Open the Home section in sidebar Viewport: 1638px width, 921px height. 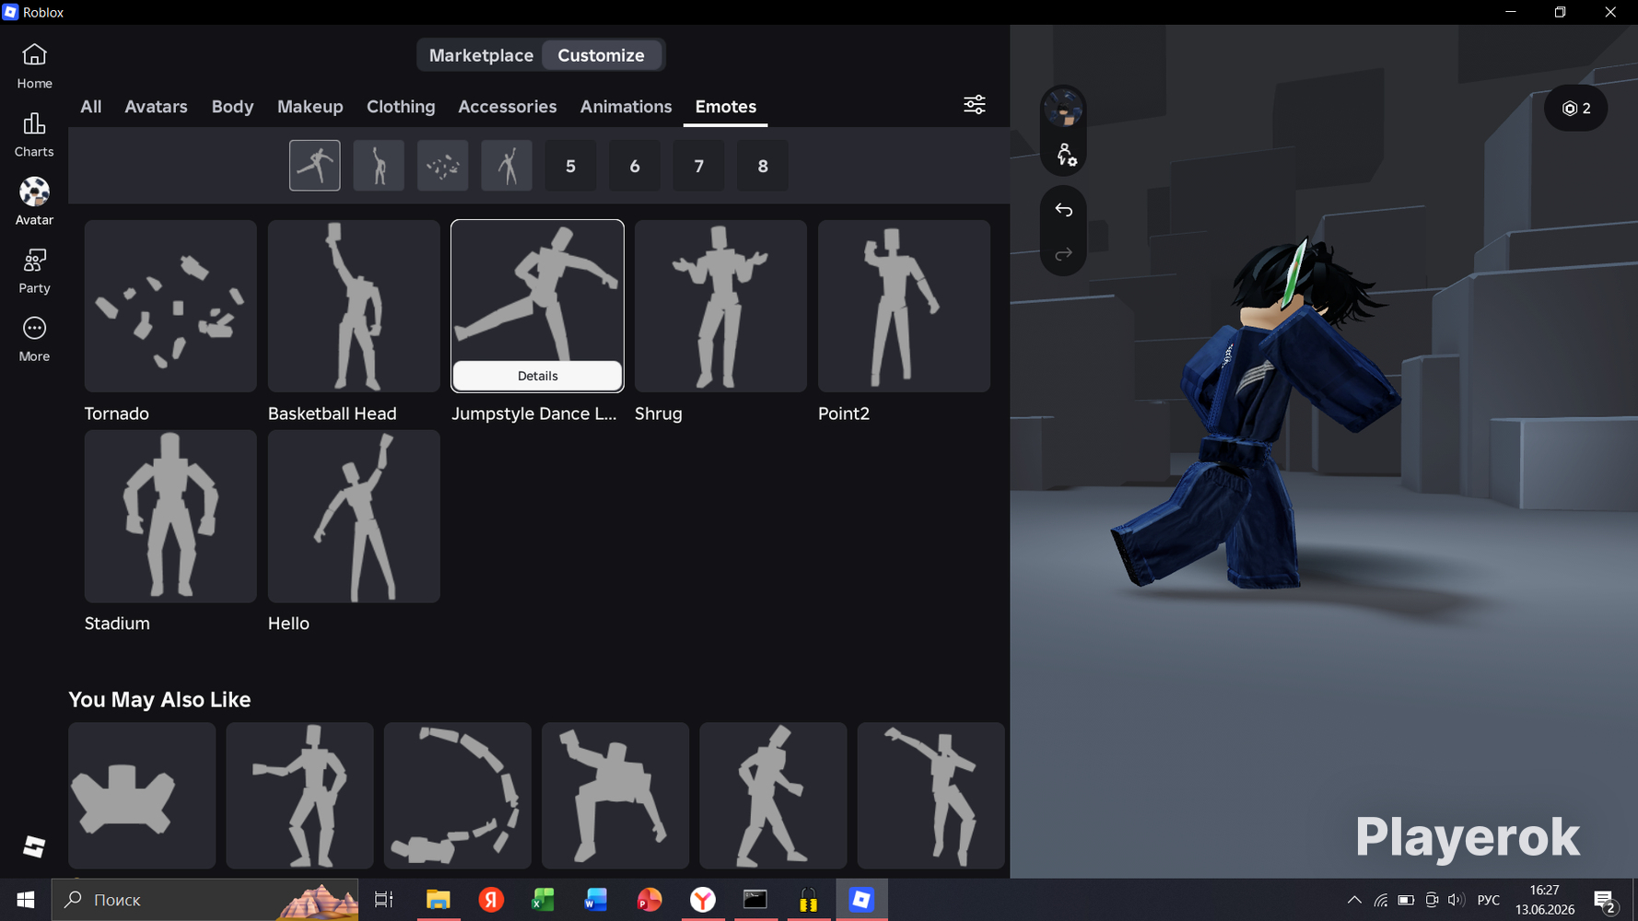pos(34,66)
